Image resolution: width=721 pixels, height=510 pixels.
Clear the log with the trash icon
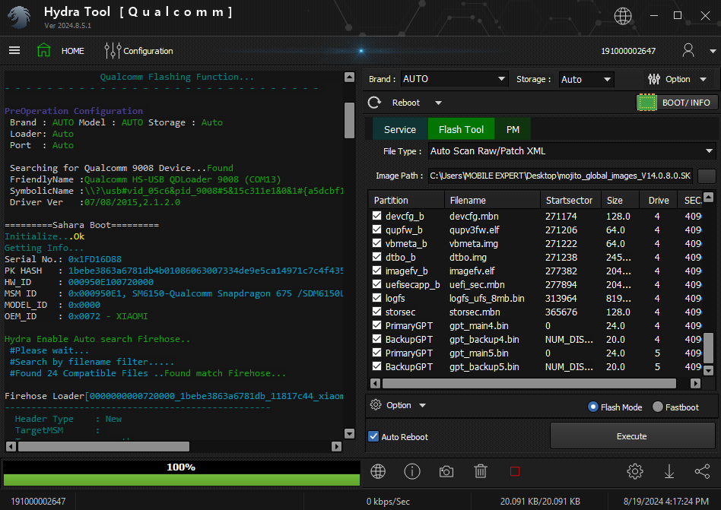[481, 471]
